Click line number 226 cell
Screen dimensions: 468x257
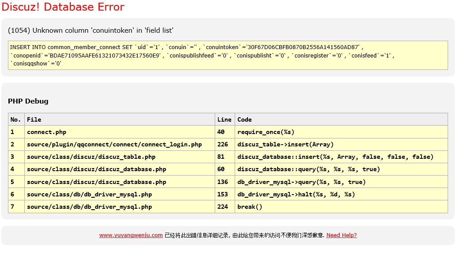point(225,145)
